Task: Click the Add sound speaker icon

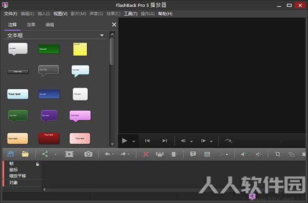Action: [244, 154]
